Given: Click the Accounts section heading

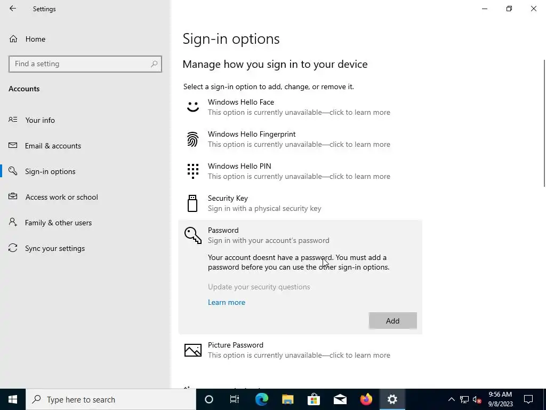Looking at the screenshot, I should pyautogui.click(x=24, y=89).
